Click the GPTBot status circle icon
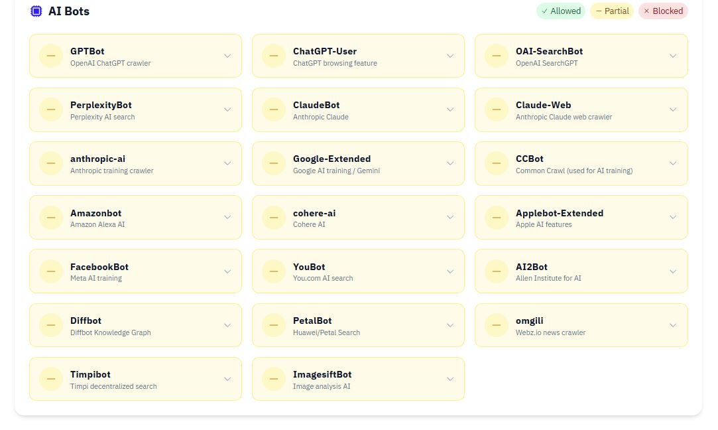Image resolution: width=718 pixels, height=430 pixels. point(50,56)
